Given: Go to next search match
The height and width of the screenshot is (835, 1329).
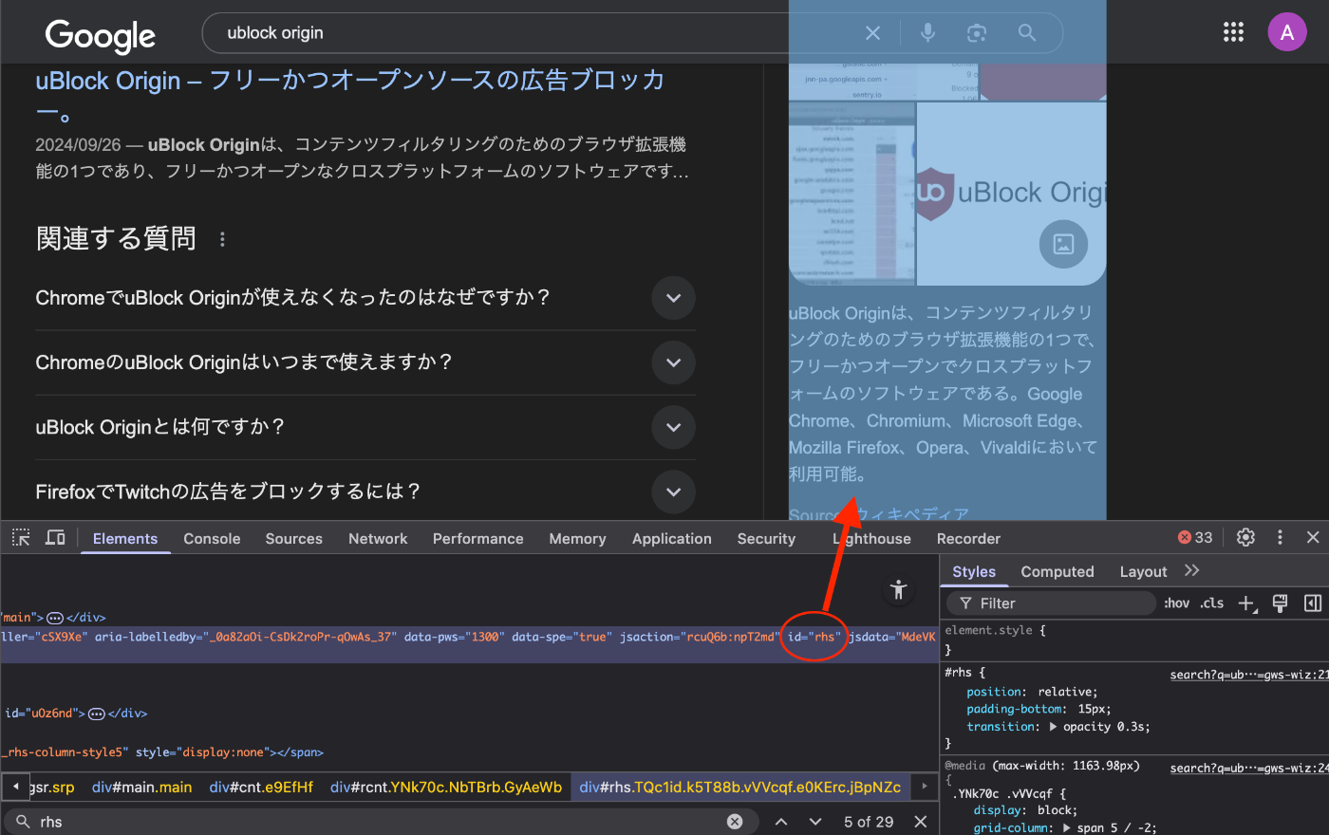Looking at the screenshot, I should (x=815, y=822).
